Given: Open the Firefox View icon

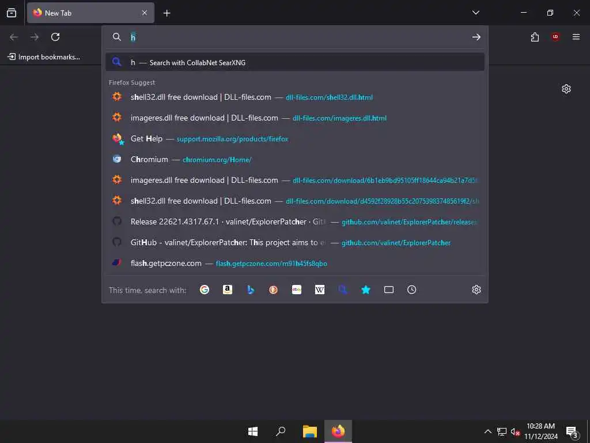Looking at the screenshot, I should (x=12, y=13).
